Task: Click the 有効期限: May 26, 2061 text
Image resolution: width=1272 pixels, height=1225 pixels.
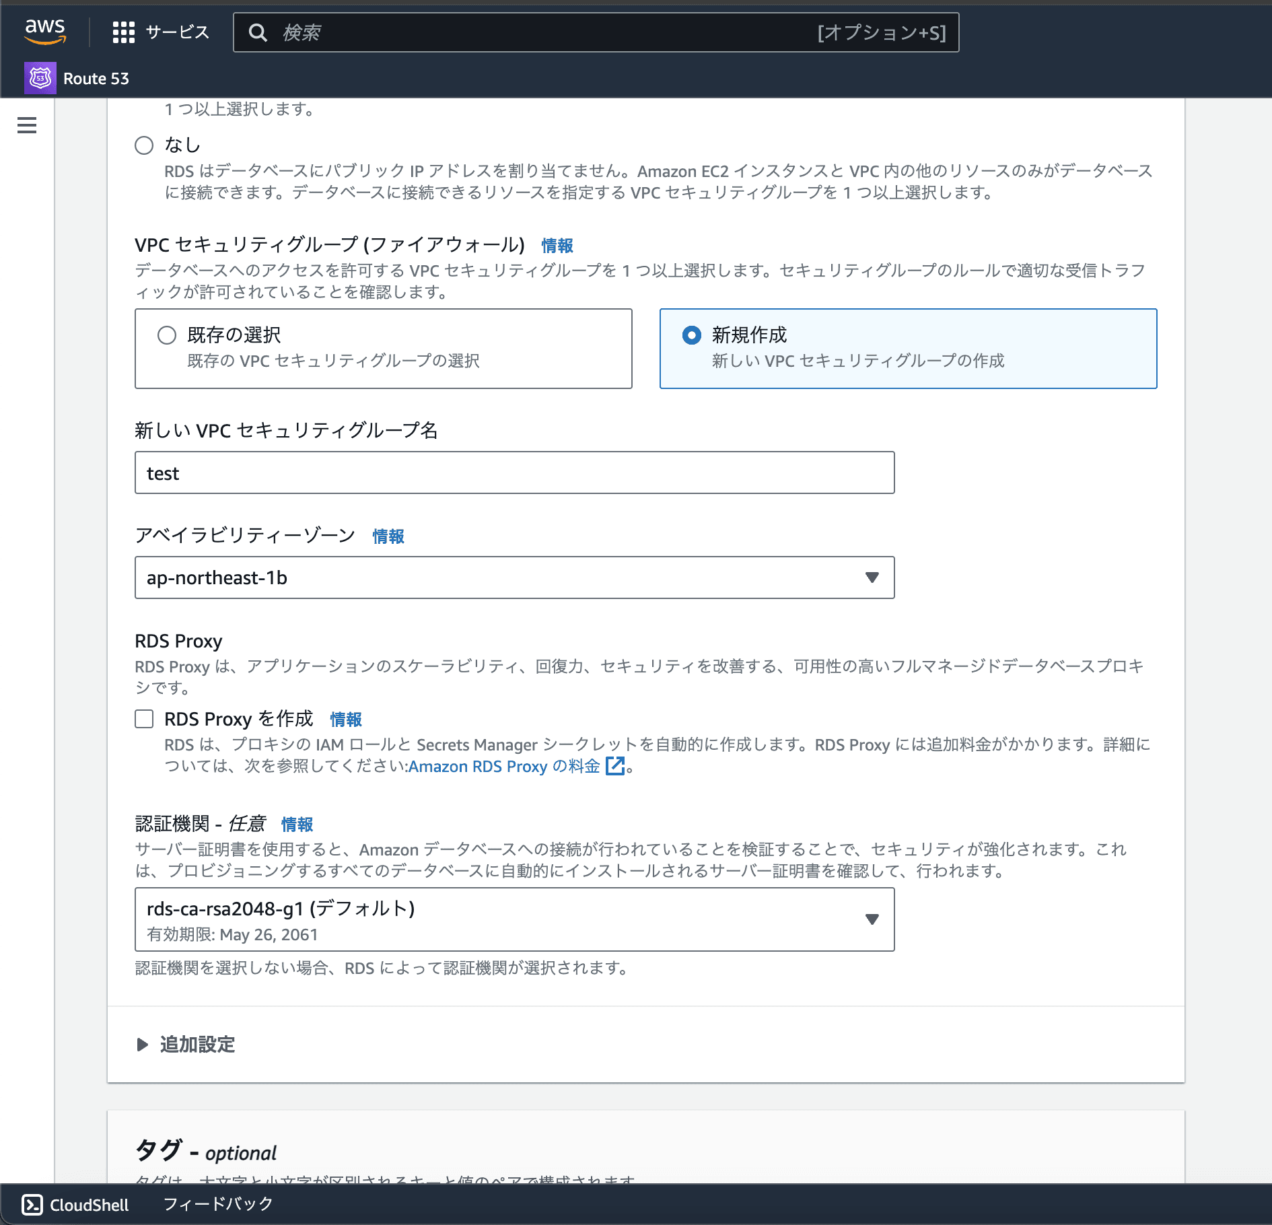Action: click(232, 935)
